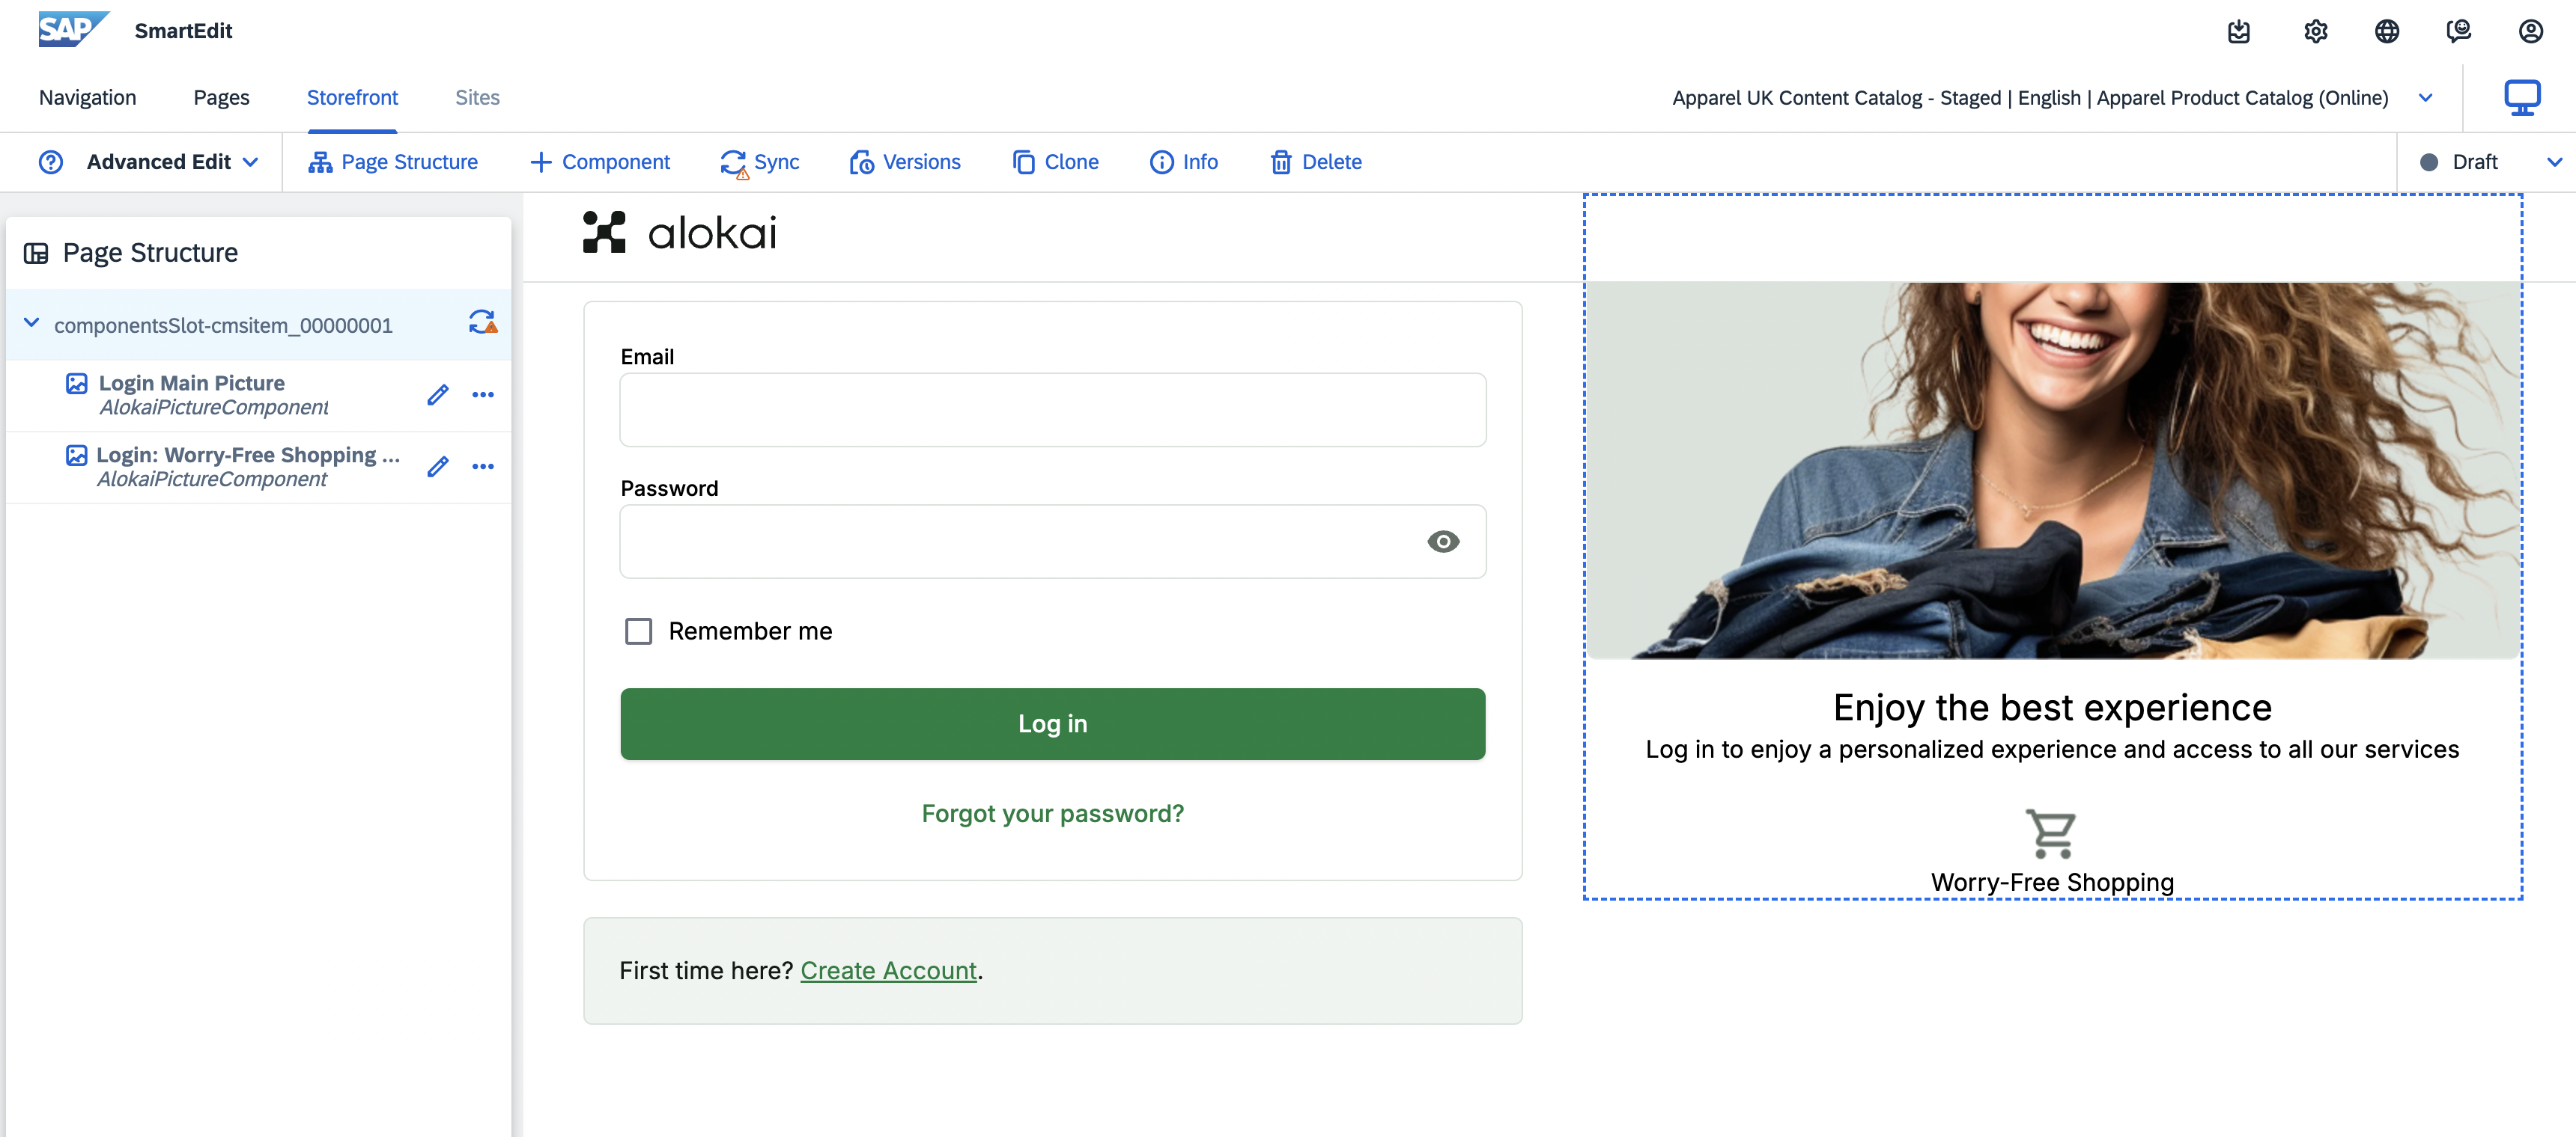This screenshot has height=1137, width=2576.
Task: Switch to the Pages tab
Action: coord(221,98)
